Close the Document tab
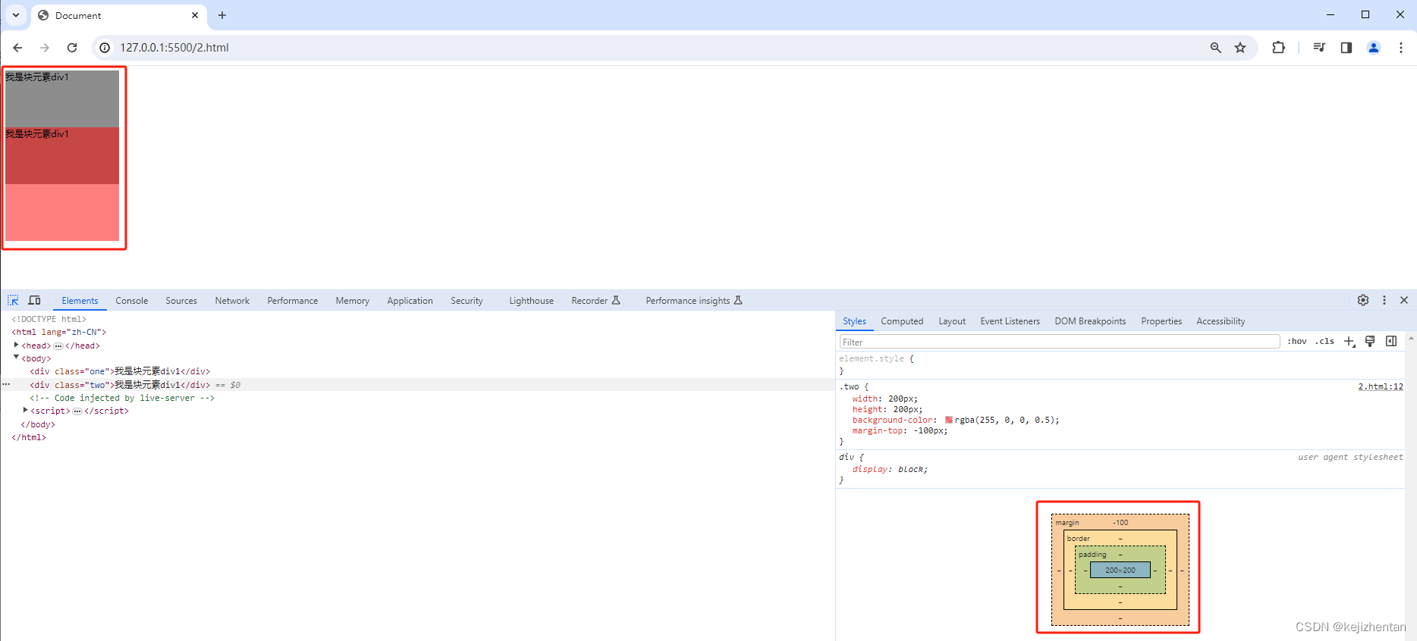1417x641 pixels. click(x=195, y=15)
